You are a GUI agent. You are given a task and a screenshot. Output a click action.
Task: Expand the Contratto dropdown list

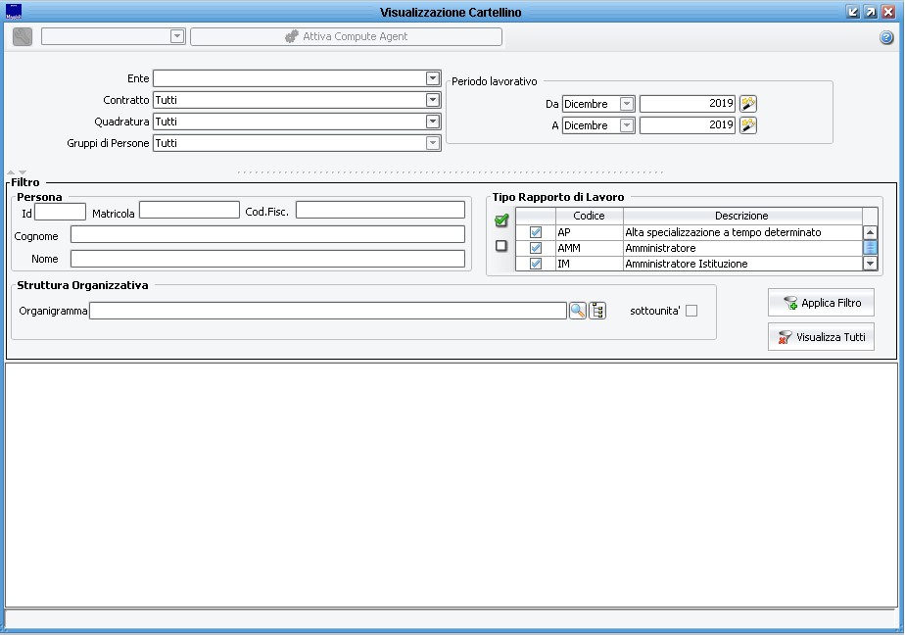[x=433, y=100]
